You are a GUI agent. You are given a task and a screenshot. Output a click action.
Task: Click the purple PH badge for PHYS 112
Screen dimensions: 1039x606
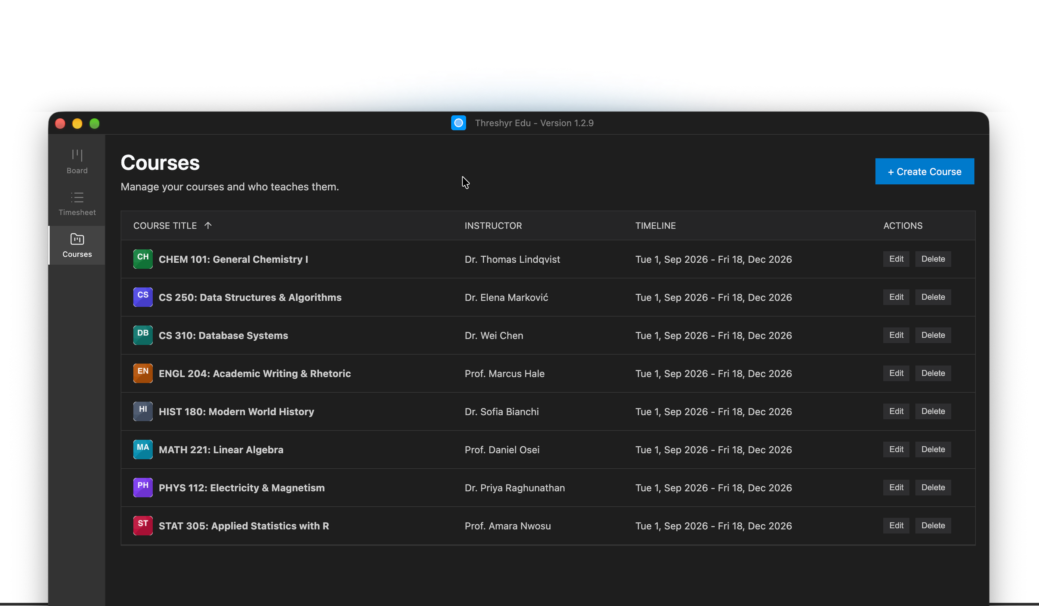[x=143, y=487]
